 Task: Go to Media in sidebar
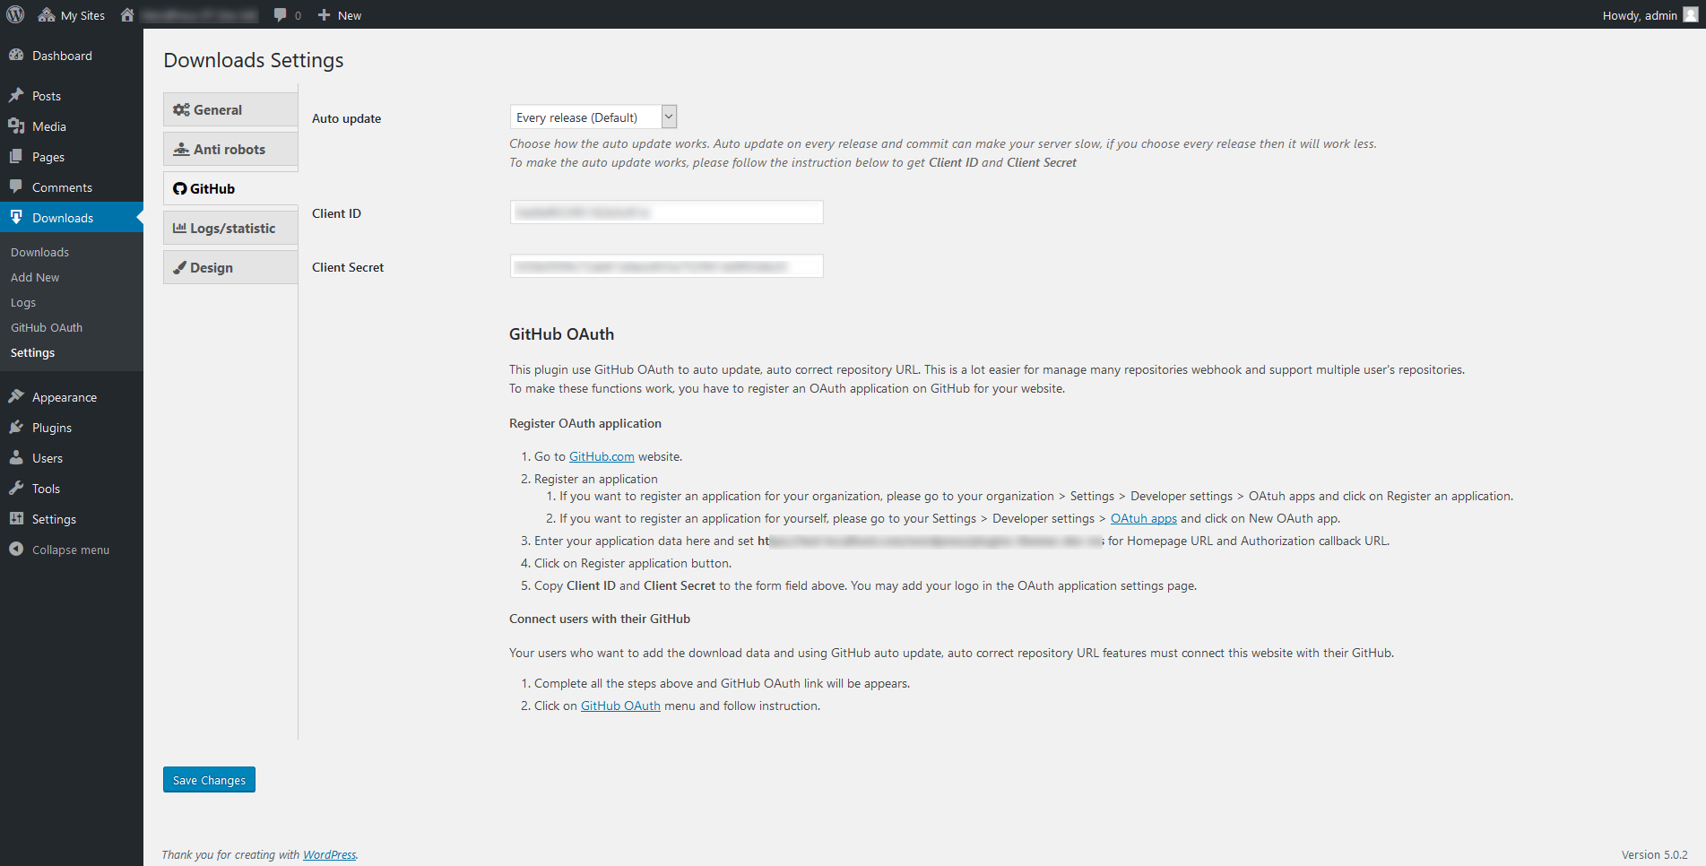click(x=72, y=126)
